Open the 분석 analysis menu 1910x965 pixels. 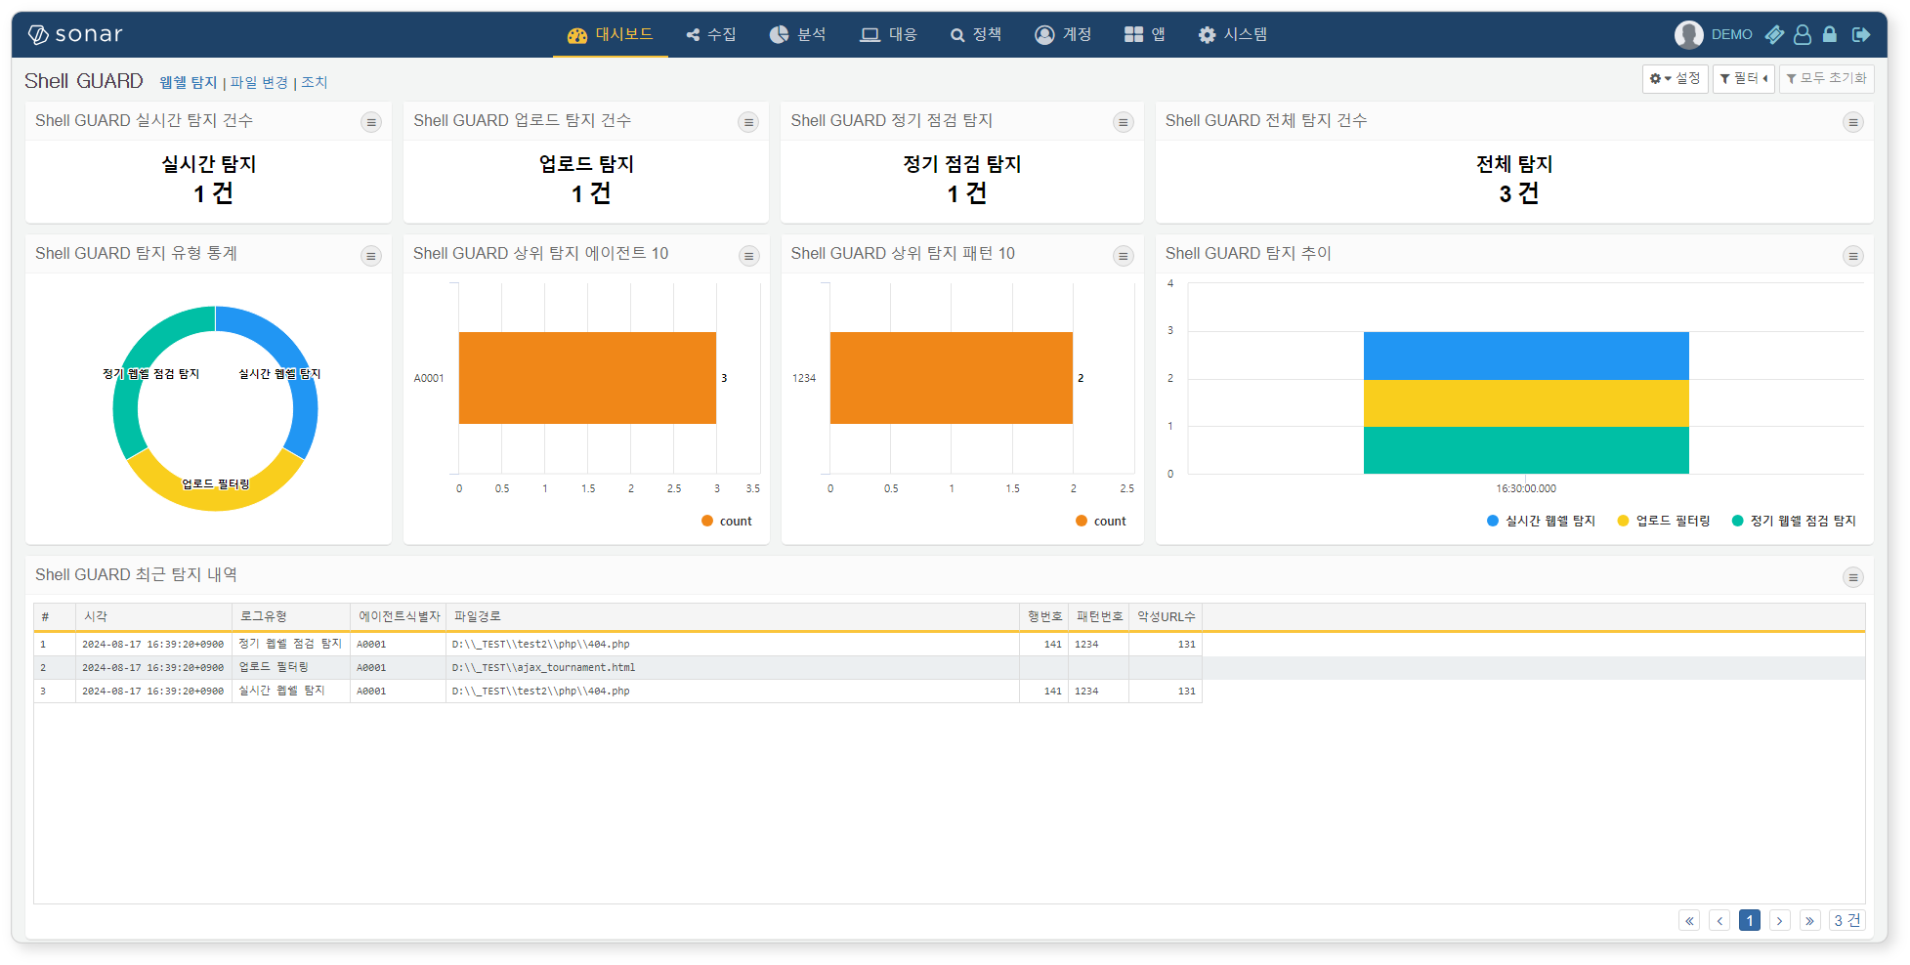tap(798, 34)
